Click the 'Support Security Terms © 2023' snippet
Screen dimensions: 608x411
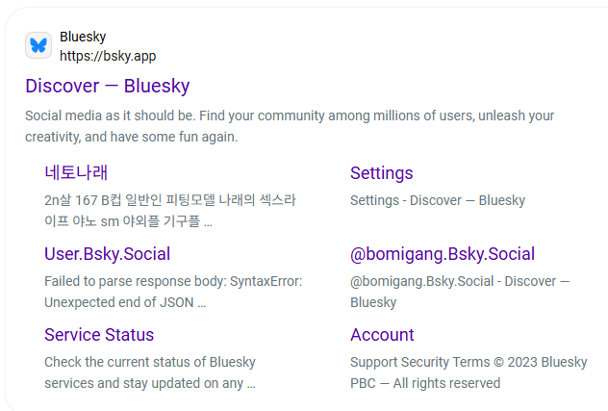(x=468, y=362)
